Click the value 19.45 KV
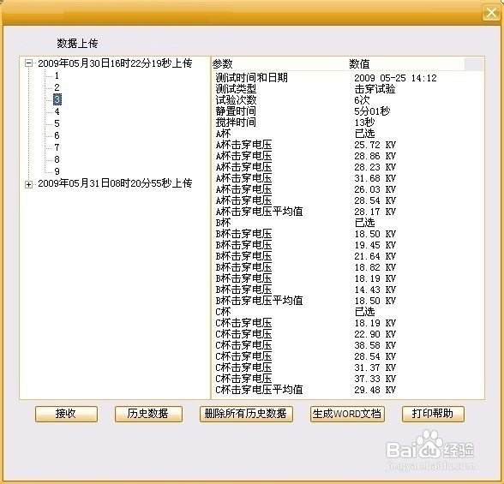504x484 pixels. (x=375, y=245)
